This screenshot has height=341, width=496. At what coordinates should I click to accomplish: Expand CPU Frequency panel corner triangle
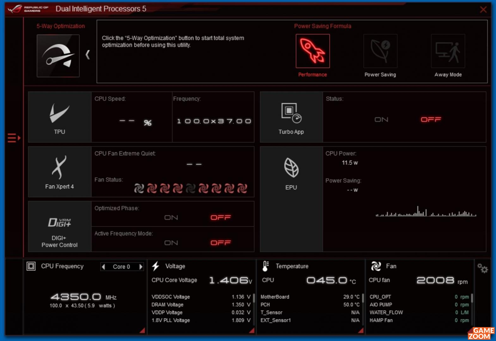(x=143, y=331)
